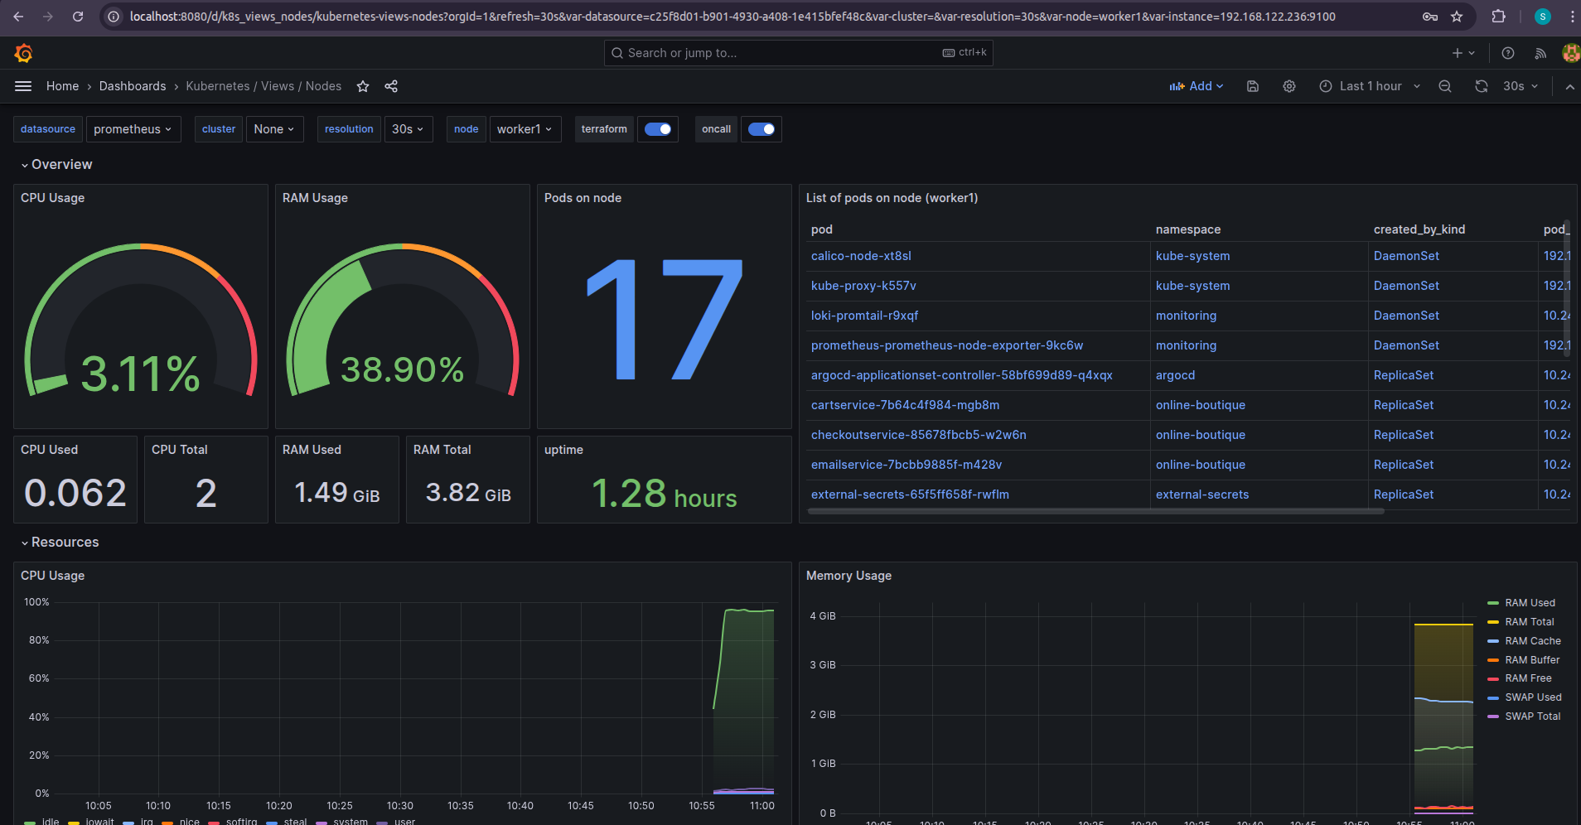This screenshot has height=825, width=1581.
Task: Click the browser address bar URL
Action: coord(732,17)
